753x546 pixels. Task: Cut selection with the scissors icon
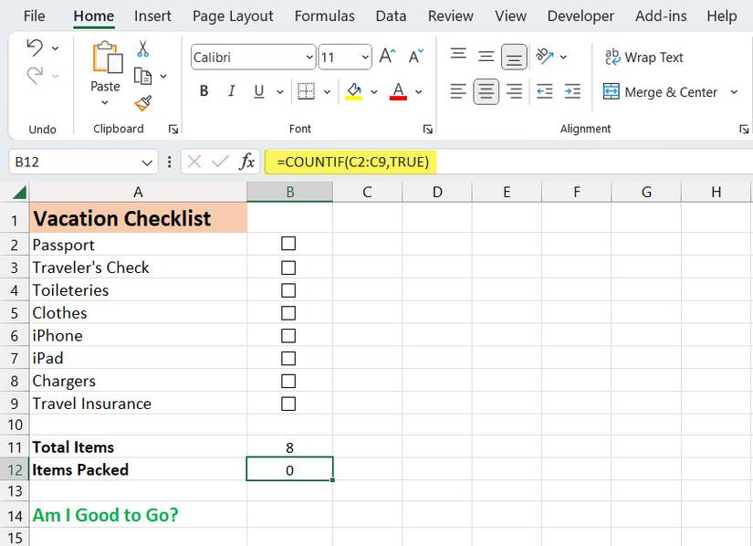coord(142,49)
